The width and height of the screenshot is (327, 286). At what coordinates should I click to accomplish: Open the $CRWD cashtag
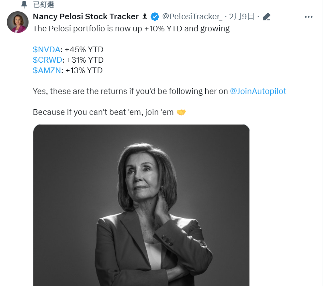click(47, 60)
